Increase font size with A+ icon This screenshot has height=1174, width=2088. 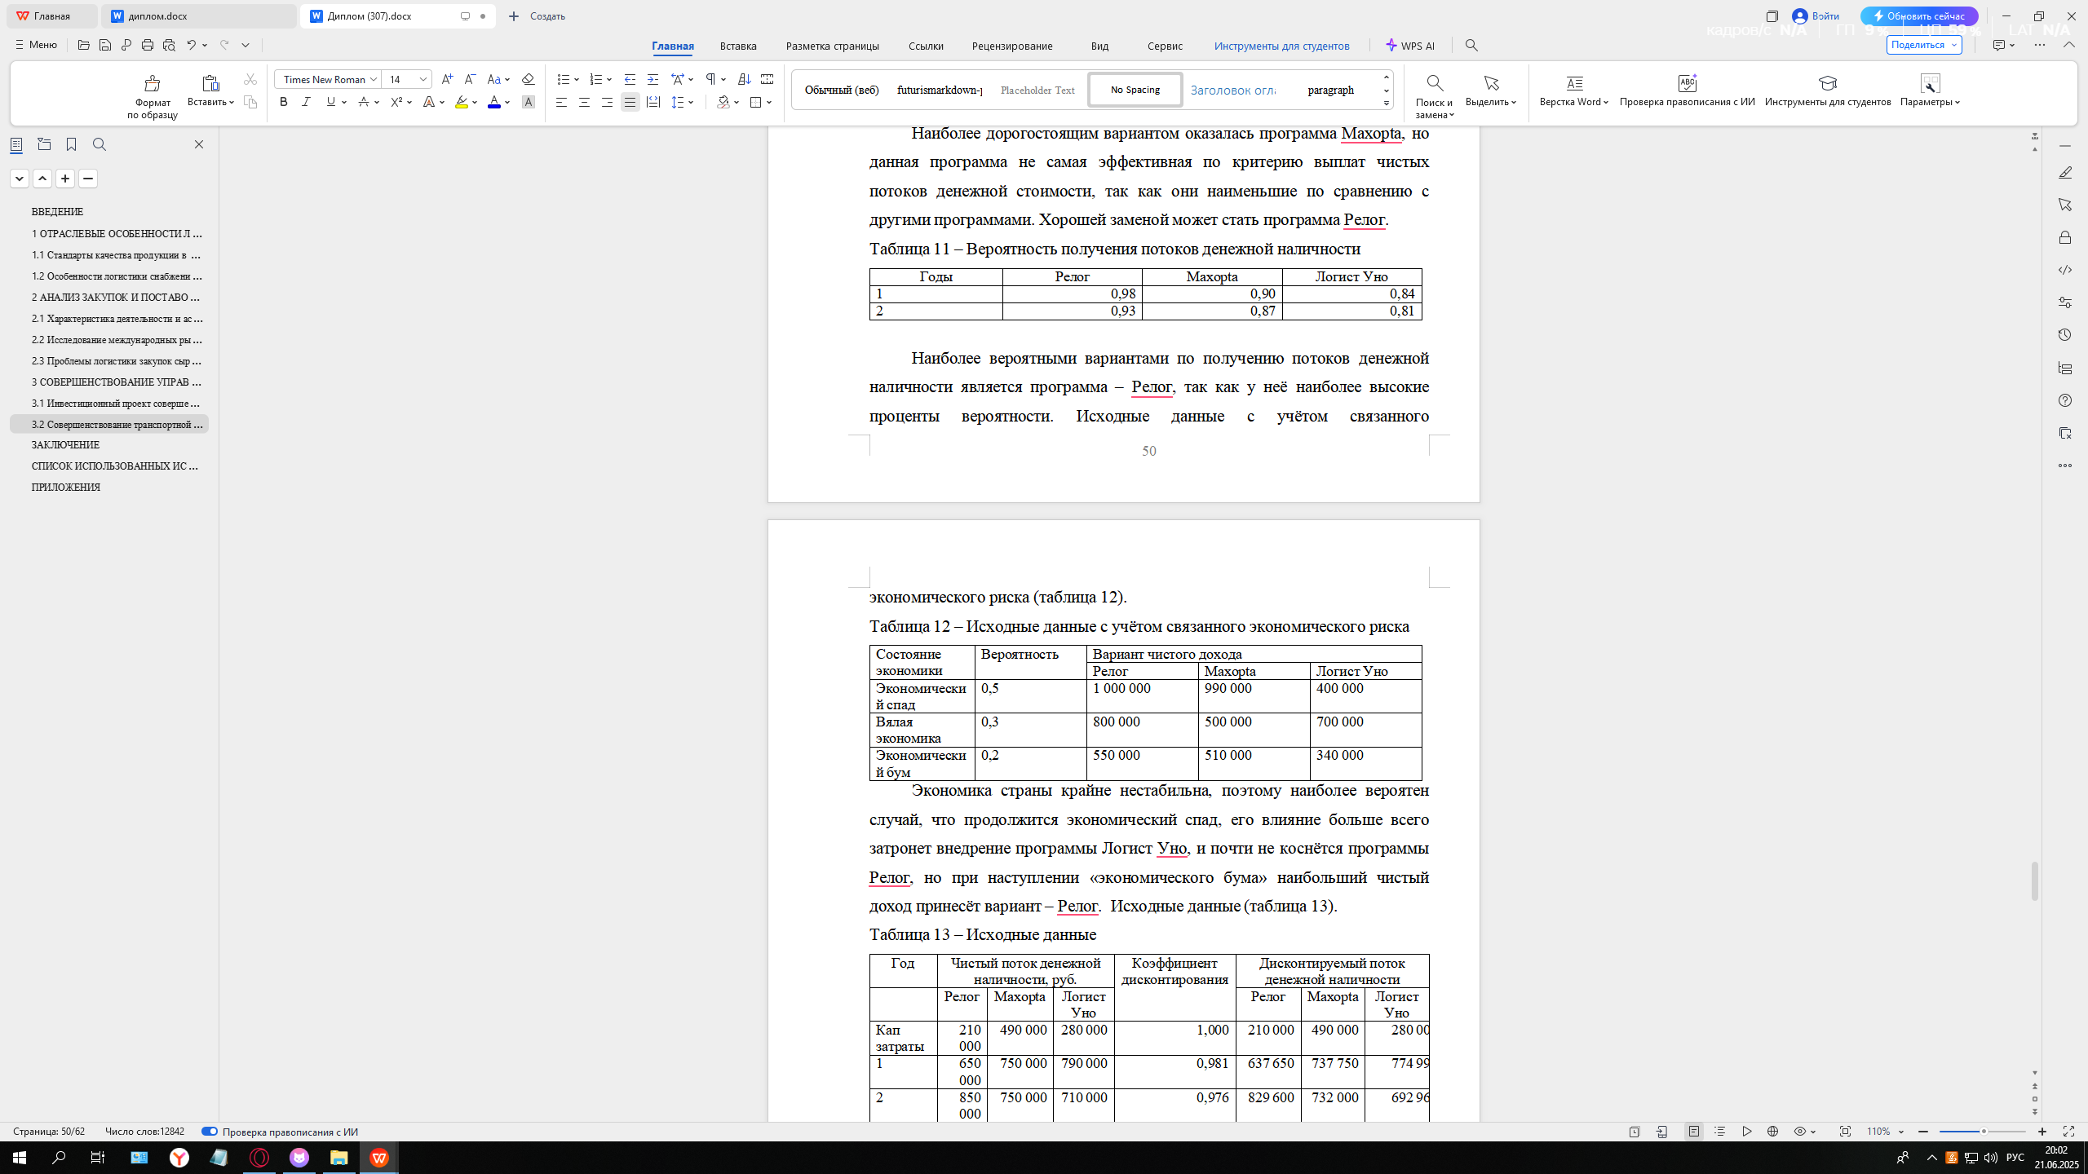(447, 79)
